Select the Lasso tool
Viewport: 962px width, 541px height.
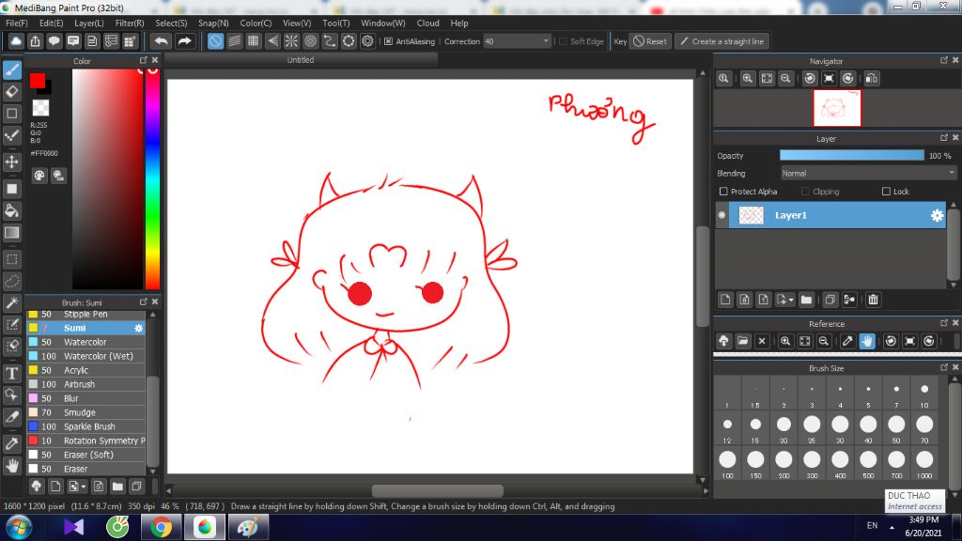(11, 281)
